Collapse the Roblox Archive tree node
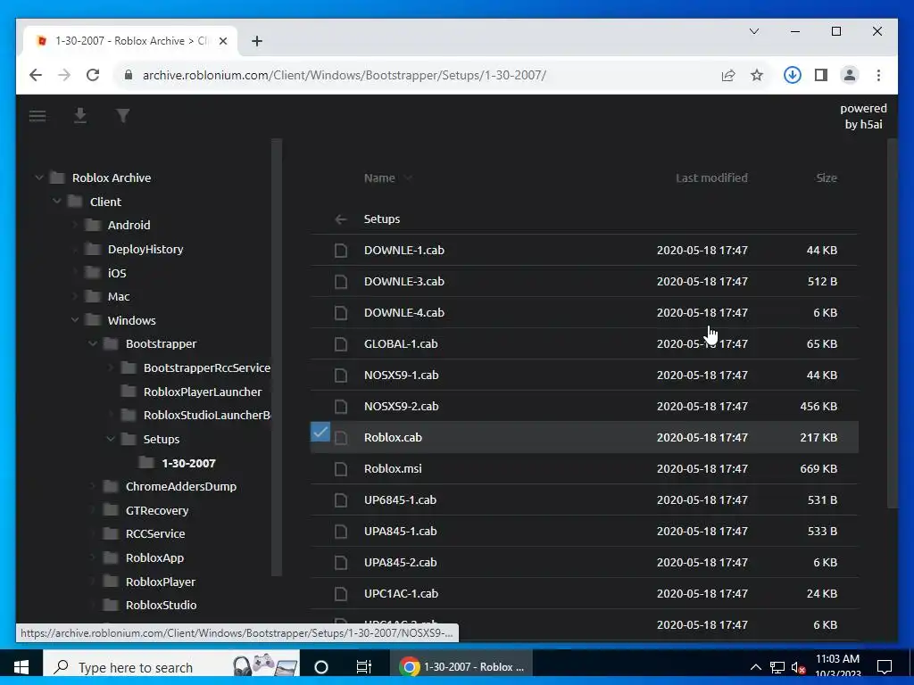 [x=39, y=177]
